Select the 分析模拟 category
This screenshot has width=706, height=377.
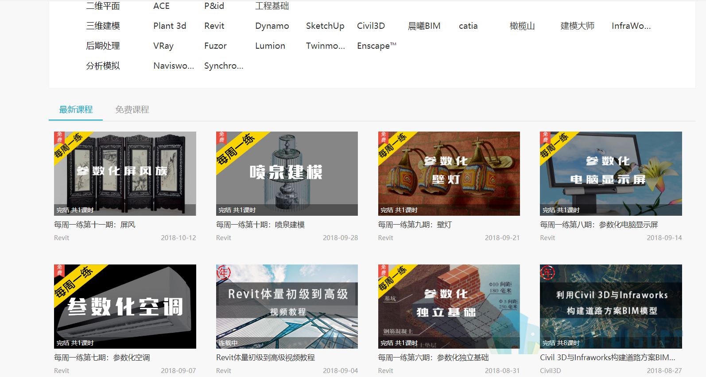click(103, 66)
